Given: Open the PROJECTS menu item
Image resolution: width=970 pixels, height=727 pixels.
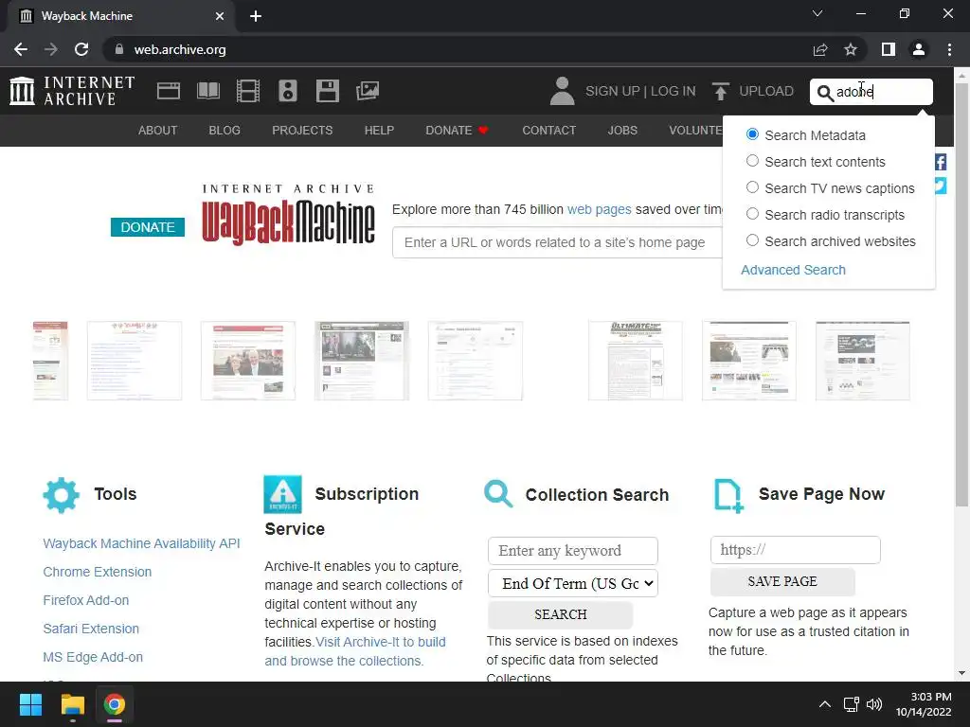Looking at the screenshot, I should [x=302, y=131].
